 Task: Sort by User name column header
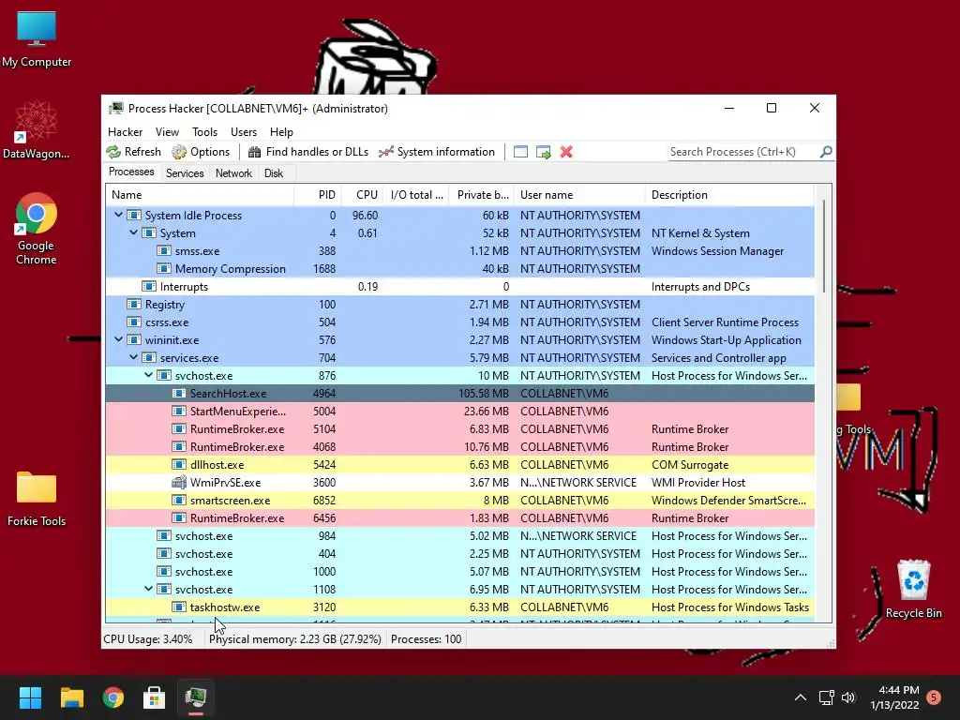[x=579, y=195]
